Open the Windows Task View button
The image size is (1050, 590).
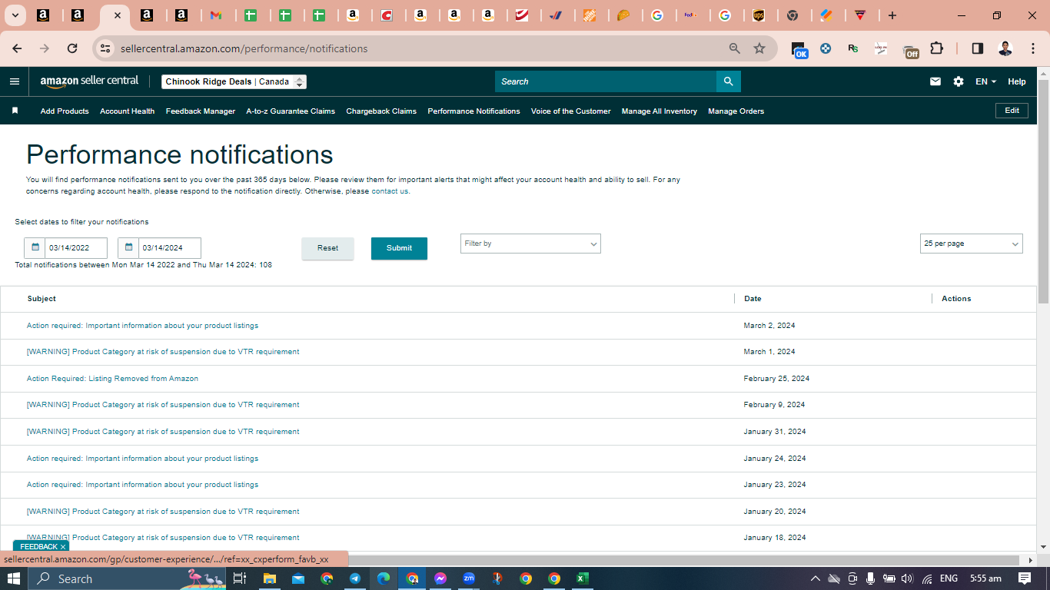point(240,578)
